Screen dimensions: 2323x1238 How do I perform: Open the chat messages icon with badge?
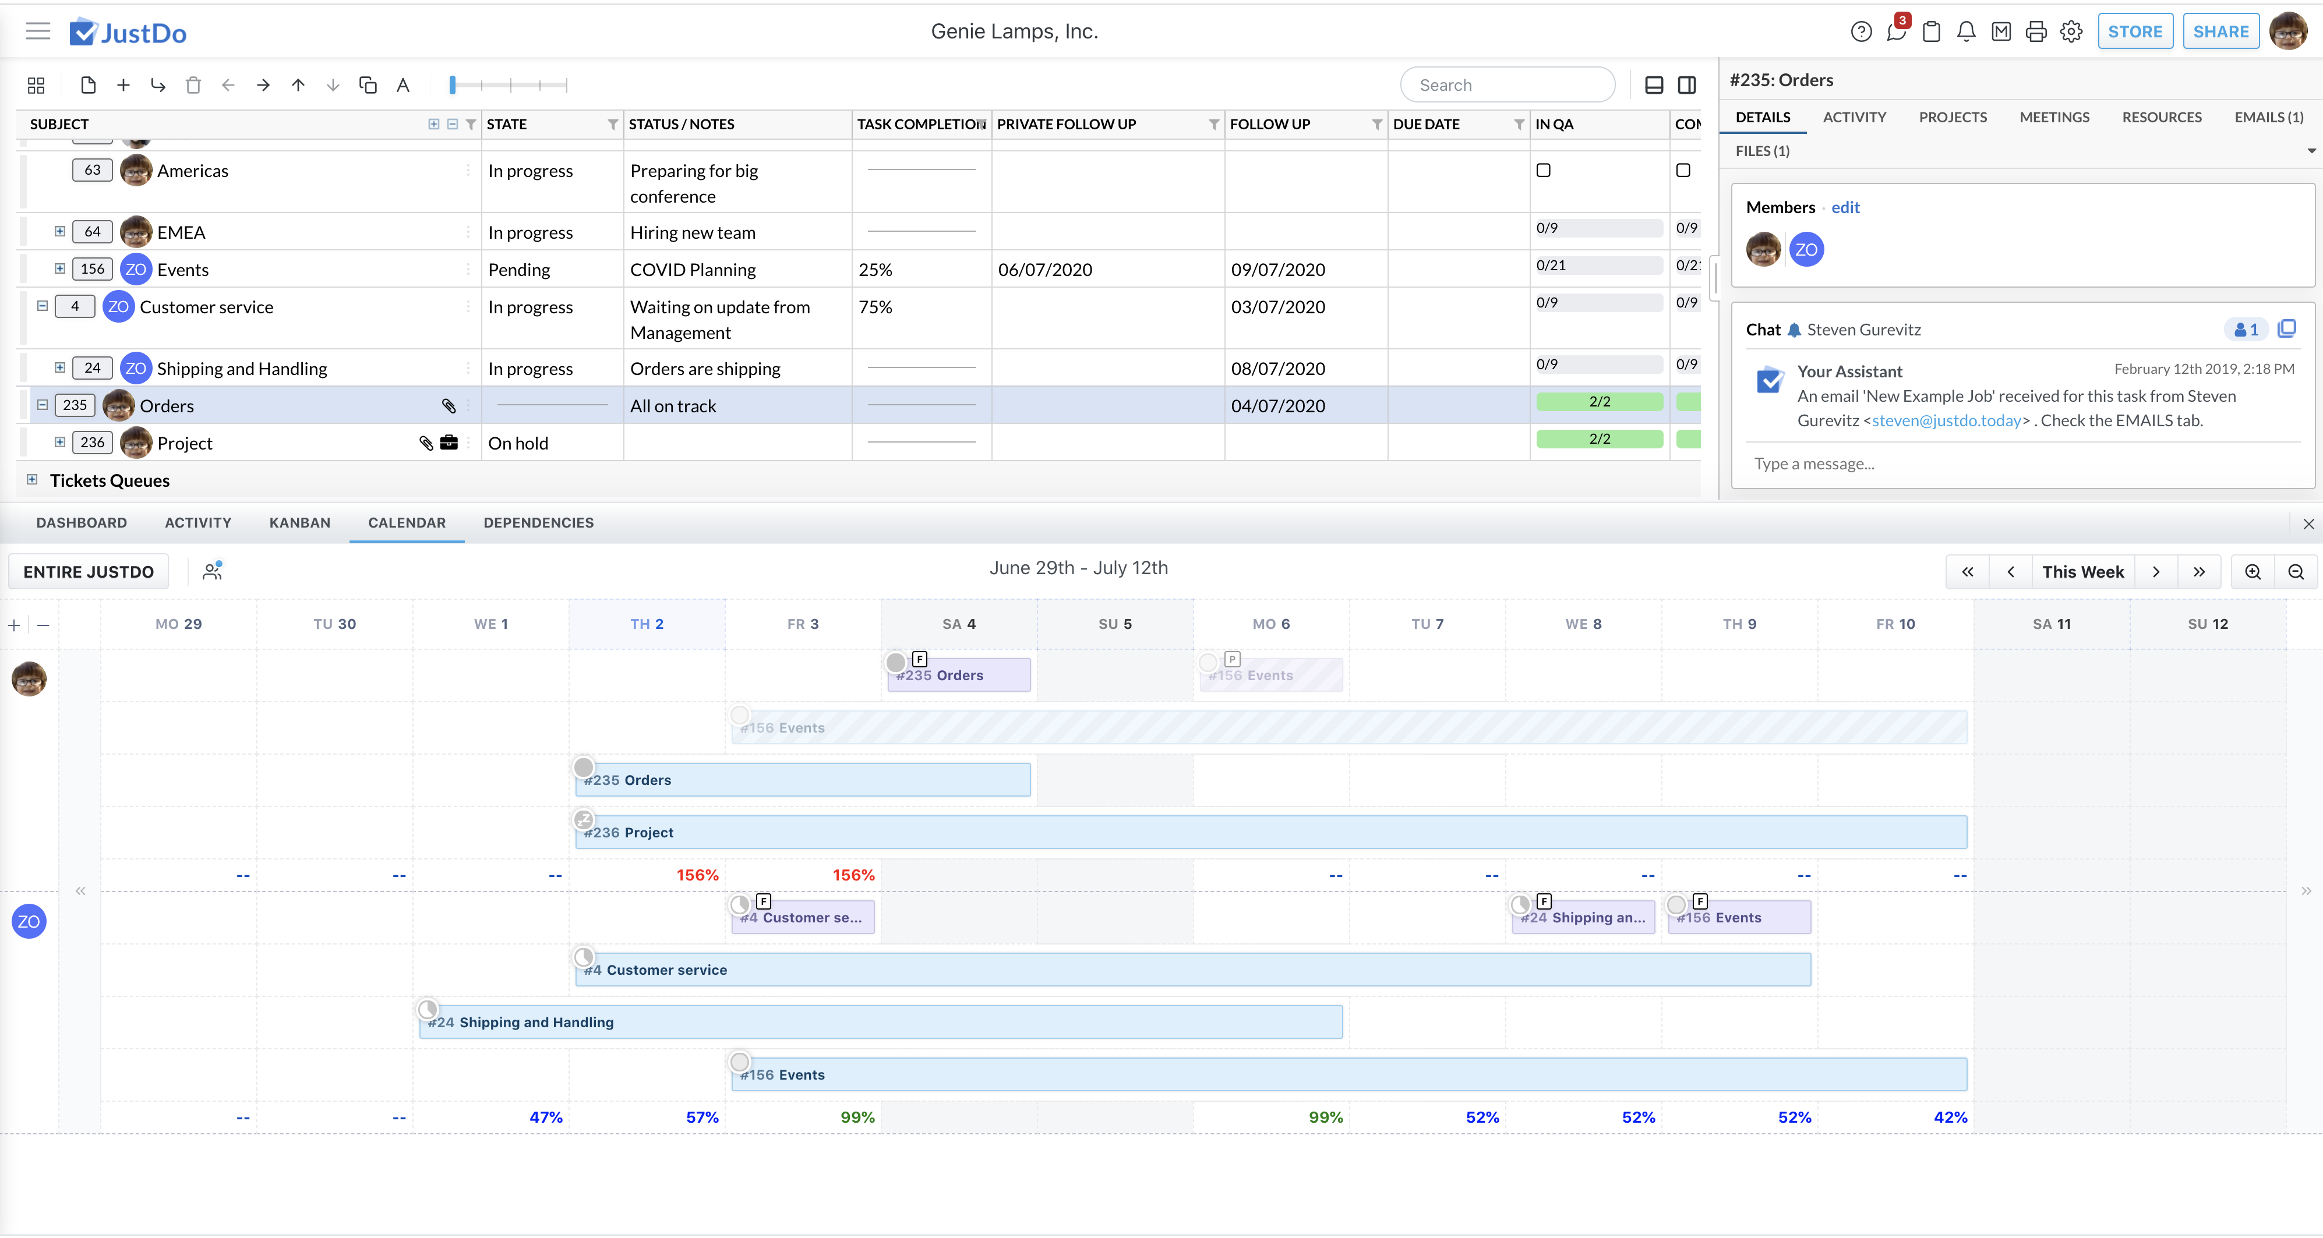point(1895,33)
